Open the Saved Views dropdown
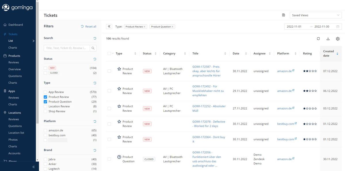This screenshot has height=171, width=345. [315, 15]
